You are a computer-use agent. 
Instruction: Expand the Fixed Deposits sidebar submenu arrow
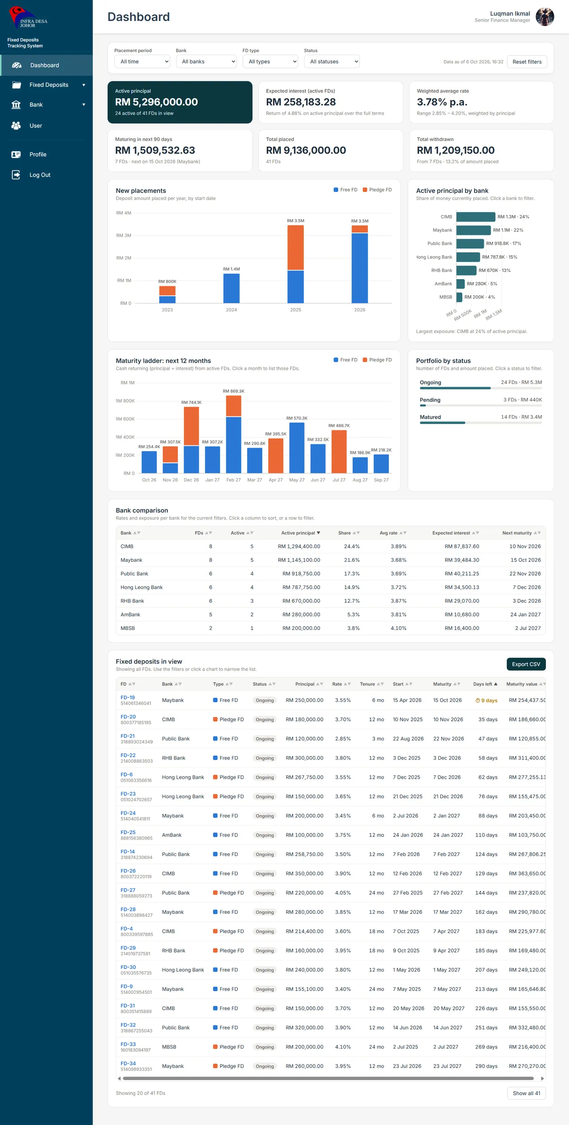pyautogui.click(x=84, y=85)
